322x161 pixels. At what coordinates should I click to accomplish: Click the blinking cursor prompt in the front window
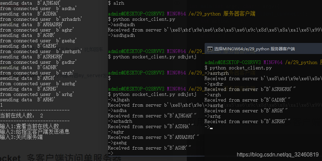coord(209,127)
